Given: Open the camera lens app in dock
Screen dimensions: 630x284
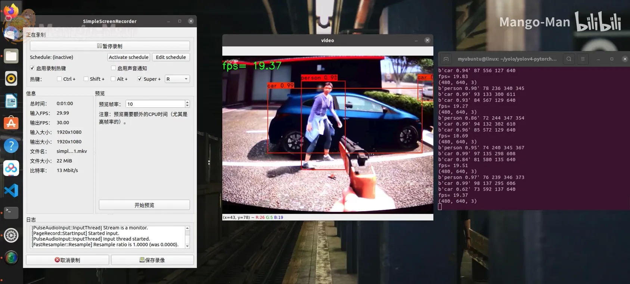Looking at the screenshot, I should pyautogui.click(x=11, y=258).
